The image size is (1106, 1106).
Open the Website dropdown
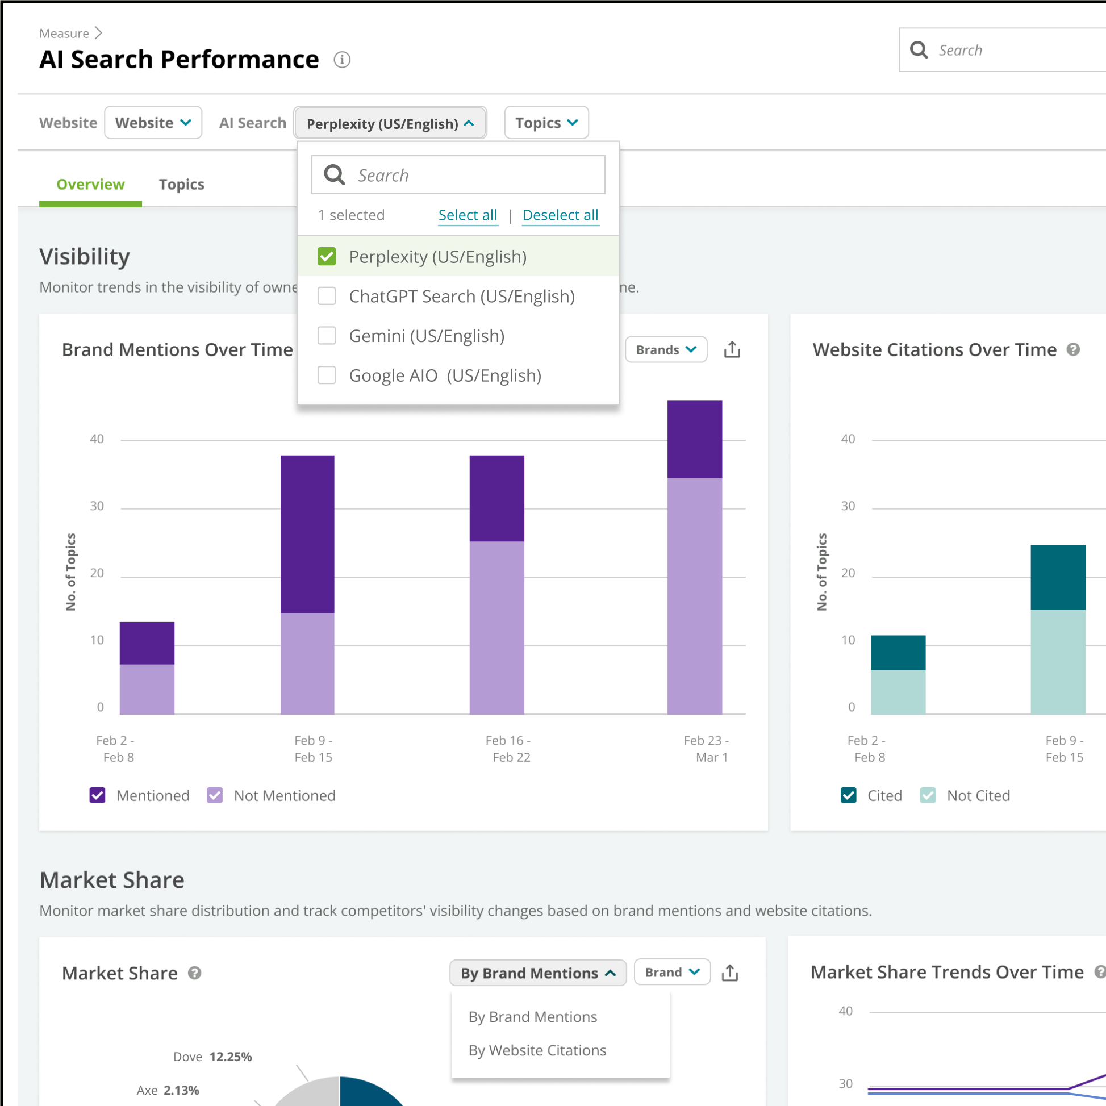pyautogui.click(x=153, y=123)
